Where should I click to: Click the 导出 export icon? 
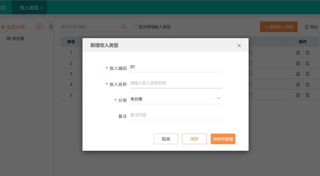pyautogui.click(x=306, y=27)
